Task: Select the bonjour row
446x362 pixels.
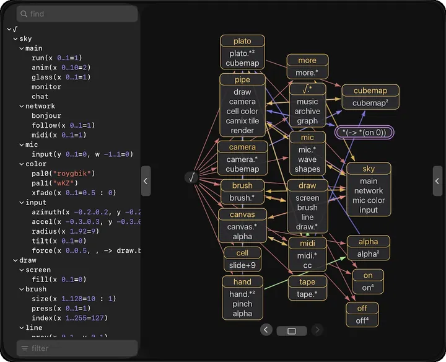Action: 46,115
